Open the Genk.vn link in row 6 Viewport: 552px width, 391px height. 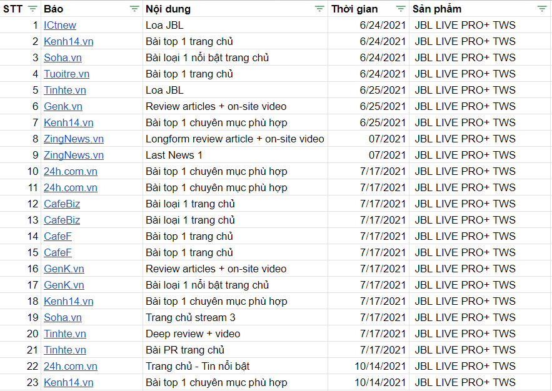63,106
